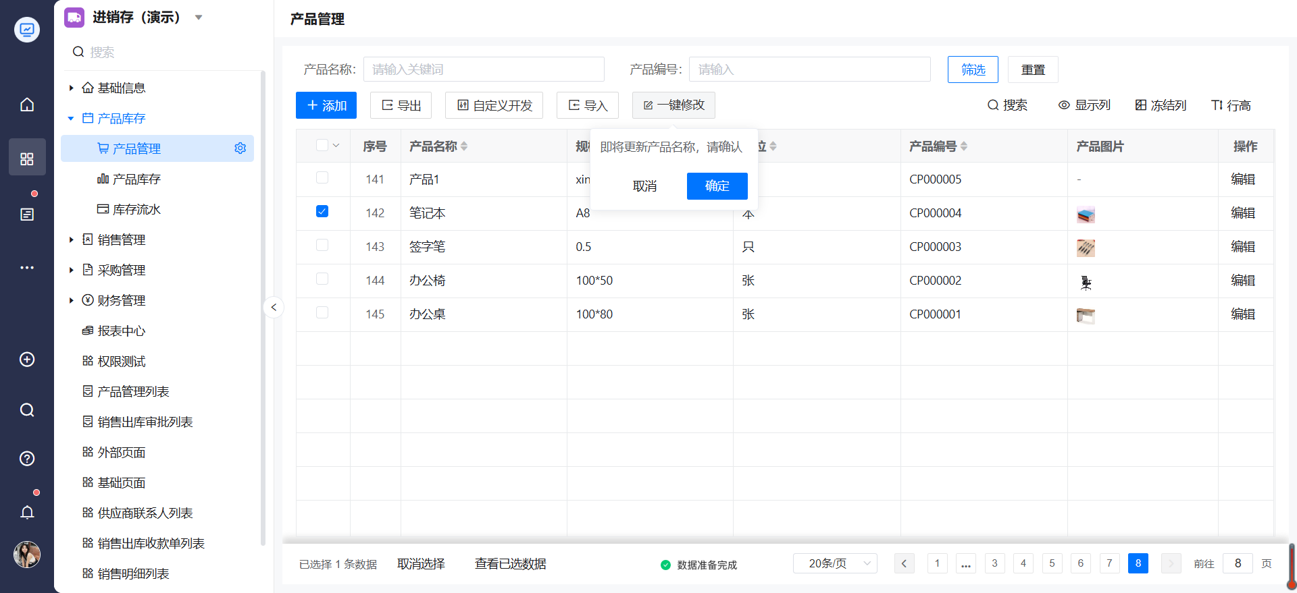Confirm the update with 确定 button

(x=717, y=186)
